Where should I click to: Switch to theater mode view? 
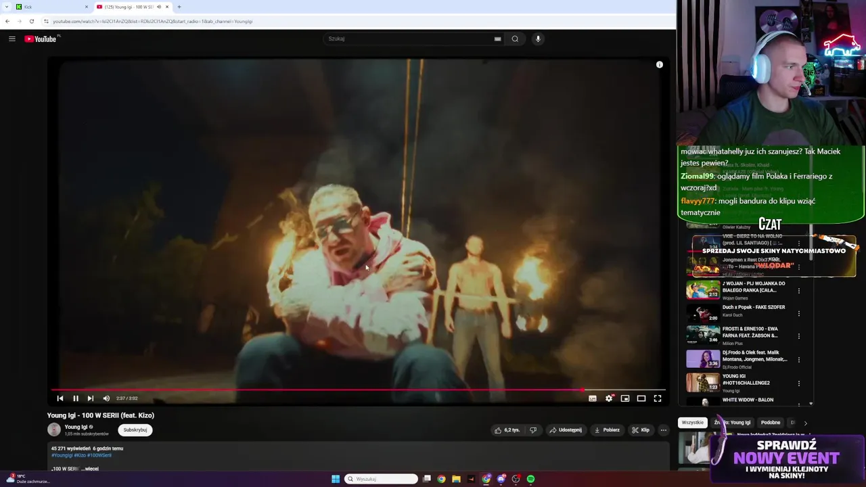coord(641,398)
